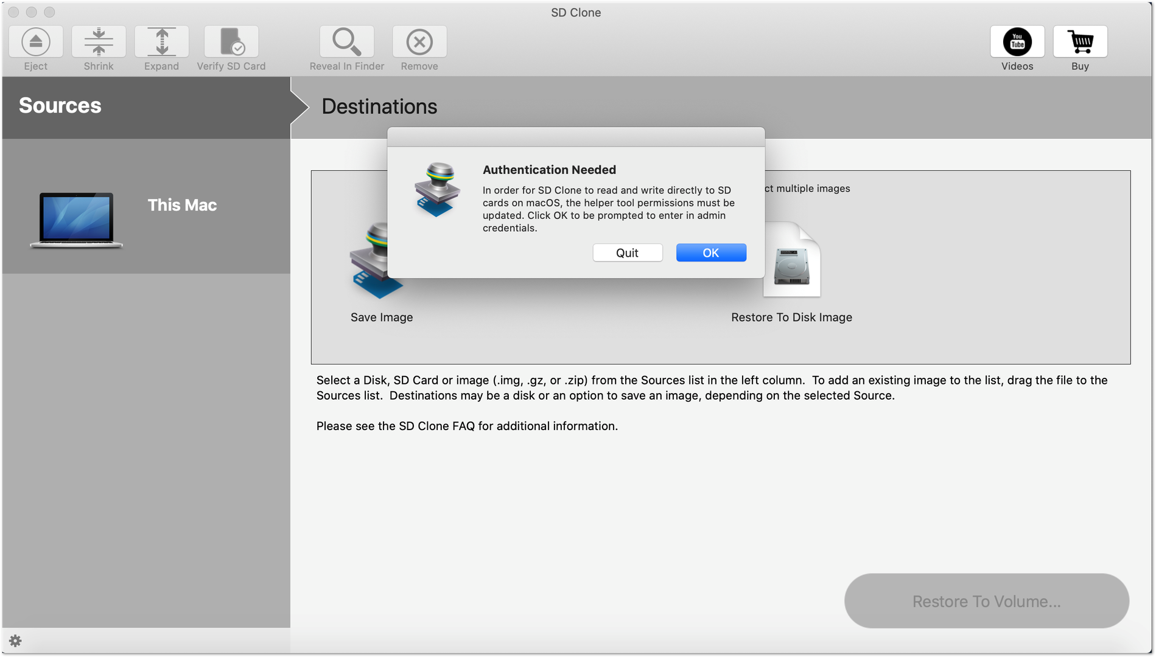Click the SD Clone icon in the dialog
1156x657 pixels.
[437, 190]
